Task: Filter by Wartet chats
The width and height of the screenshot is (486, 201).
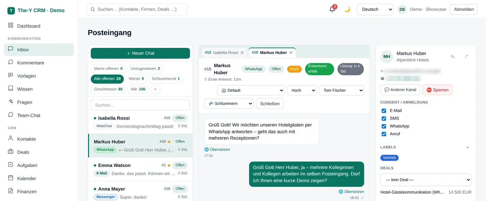Action: pos(136,79)
